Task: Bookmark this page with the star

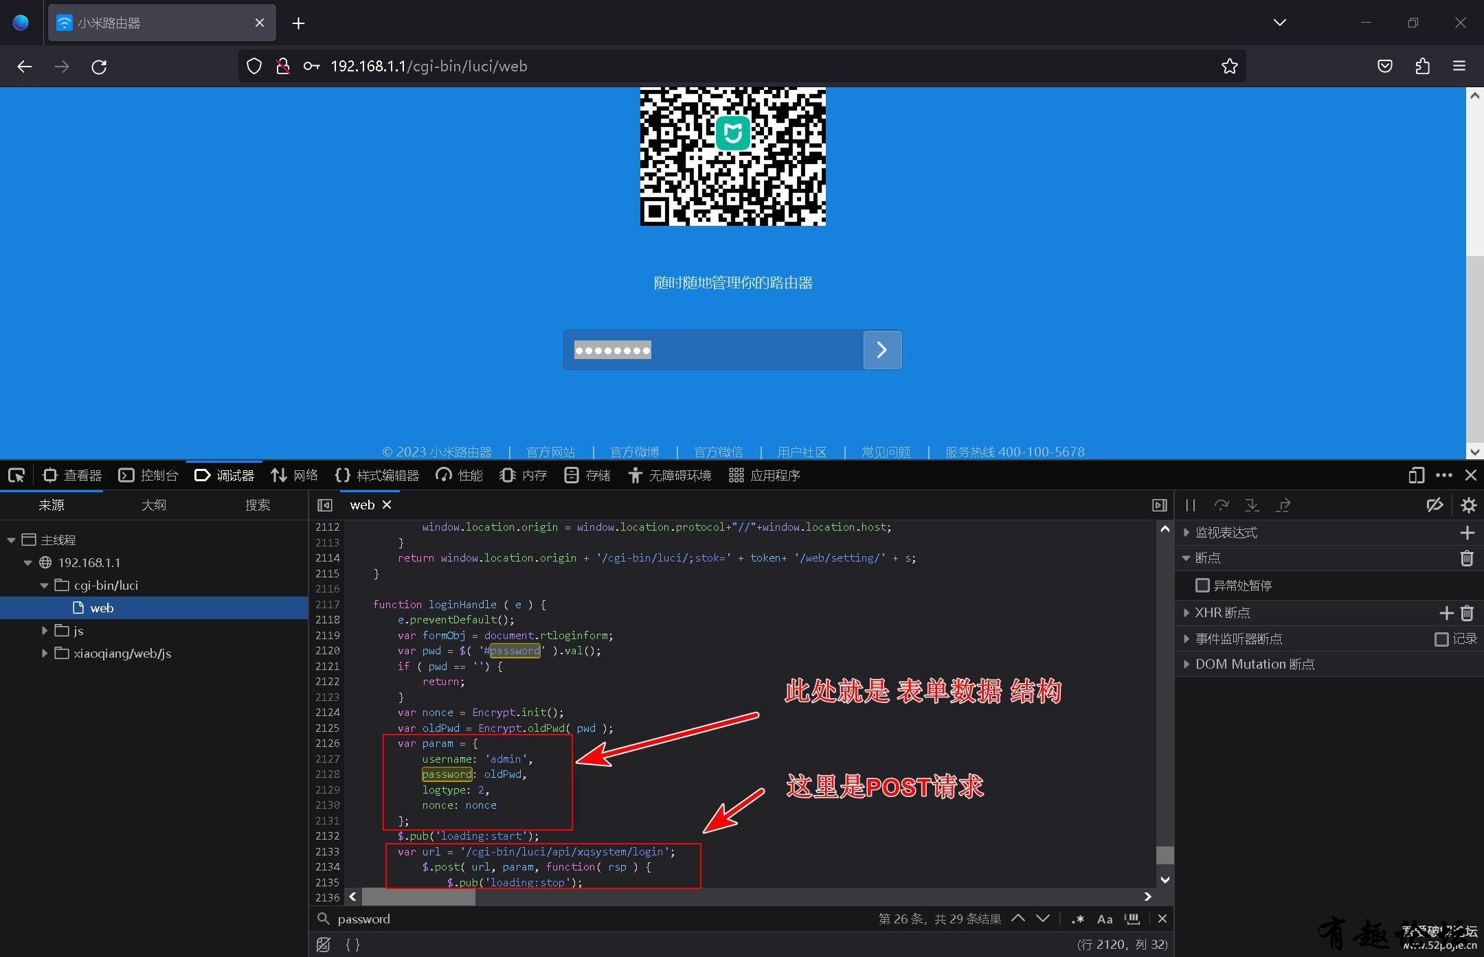Action: [x=1229, y=67]
